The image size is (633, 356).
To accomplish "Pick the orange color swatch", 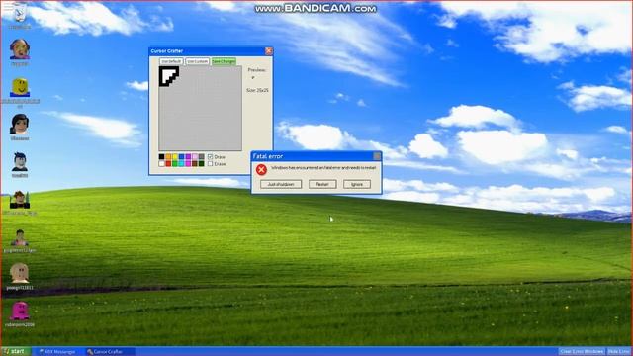I will pos(168,156).
